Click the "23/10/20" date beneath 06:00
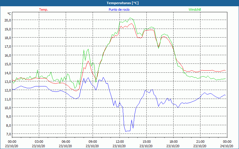 click(x=65, y=146)
